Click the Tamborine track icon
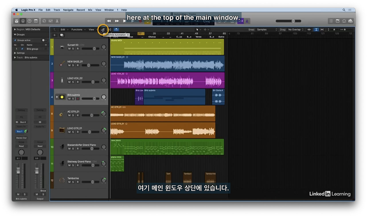The height and width of the screenshot is (217, 367). click(x=62, y=180)
